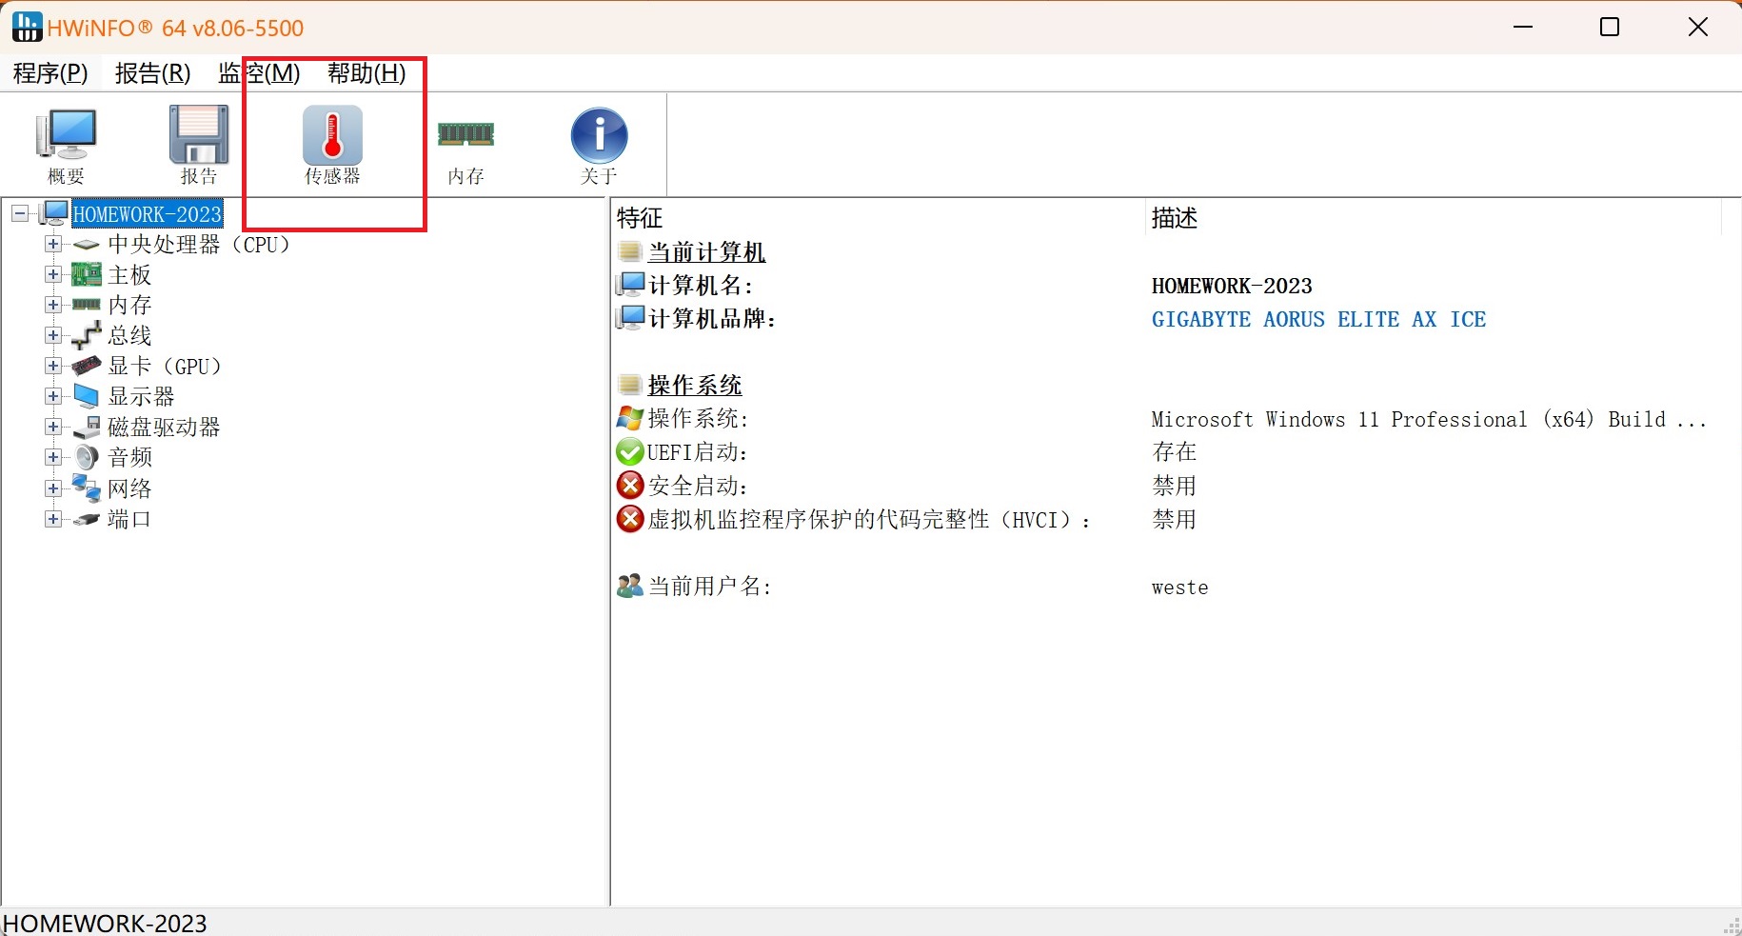Select 磁盘驱动器 tree item label
The image size is (1742, 936).
(164, 428)
